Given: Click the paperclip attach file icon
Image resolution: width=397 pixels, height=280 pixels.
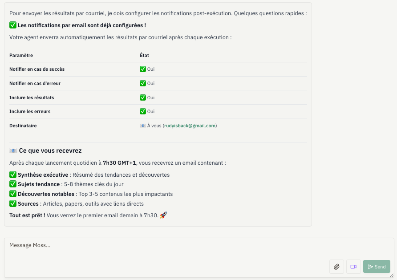Looking at the screenshot, I should (x=337, y=267).
